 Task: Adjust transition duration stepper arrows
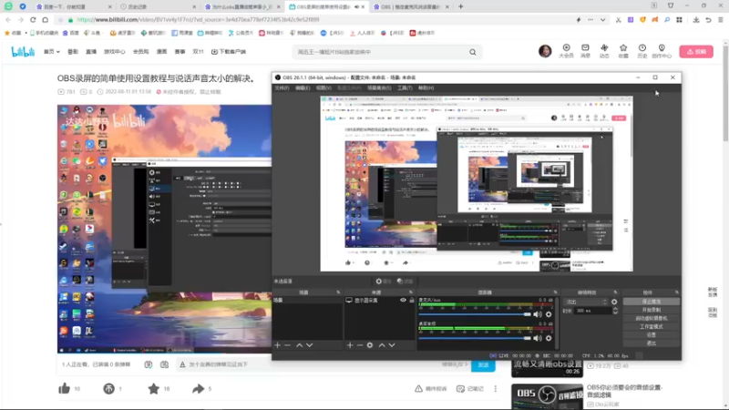coord(615,311)
